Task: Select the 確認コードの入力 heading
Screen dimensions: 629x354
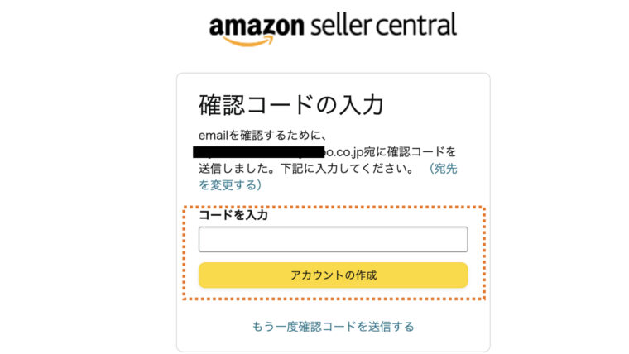Action: point(291,105)
